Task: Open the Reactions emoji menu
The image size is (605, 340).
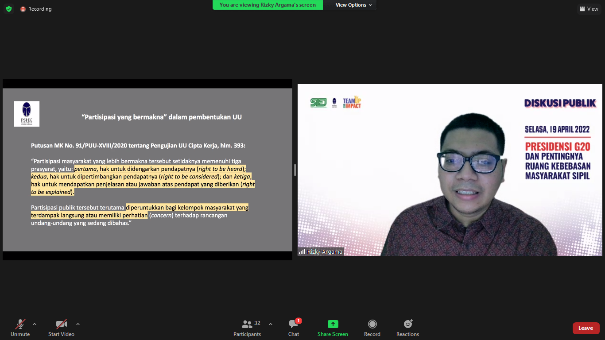Action: click(x=407, y=328)
